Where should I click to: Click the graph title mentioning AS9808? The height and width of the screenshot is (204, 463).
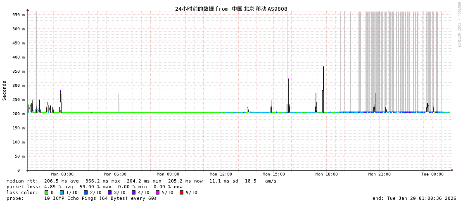(231, 9)
